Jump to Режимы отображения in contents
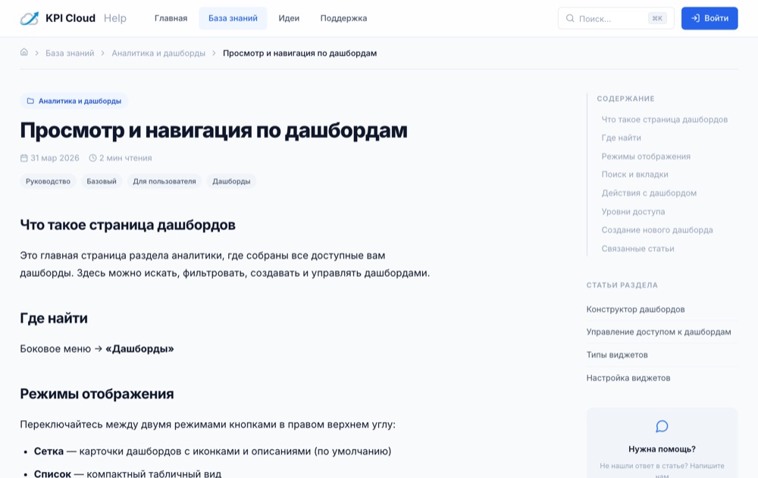Viewport: 758px width, 478px height. tap(646, 156)
